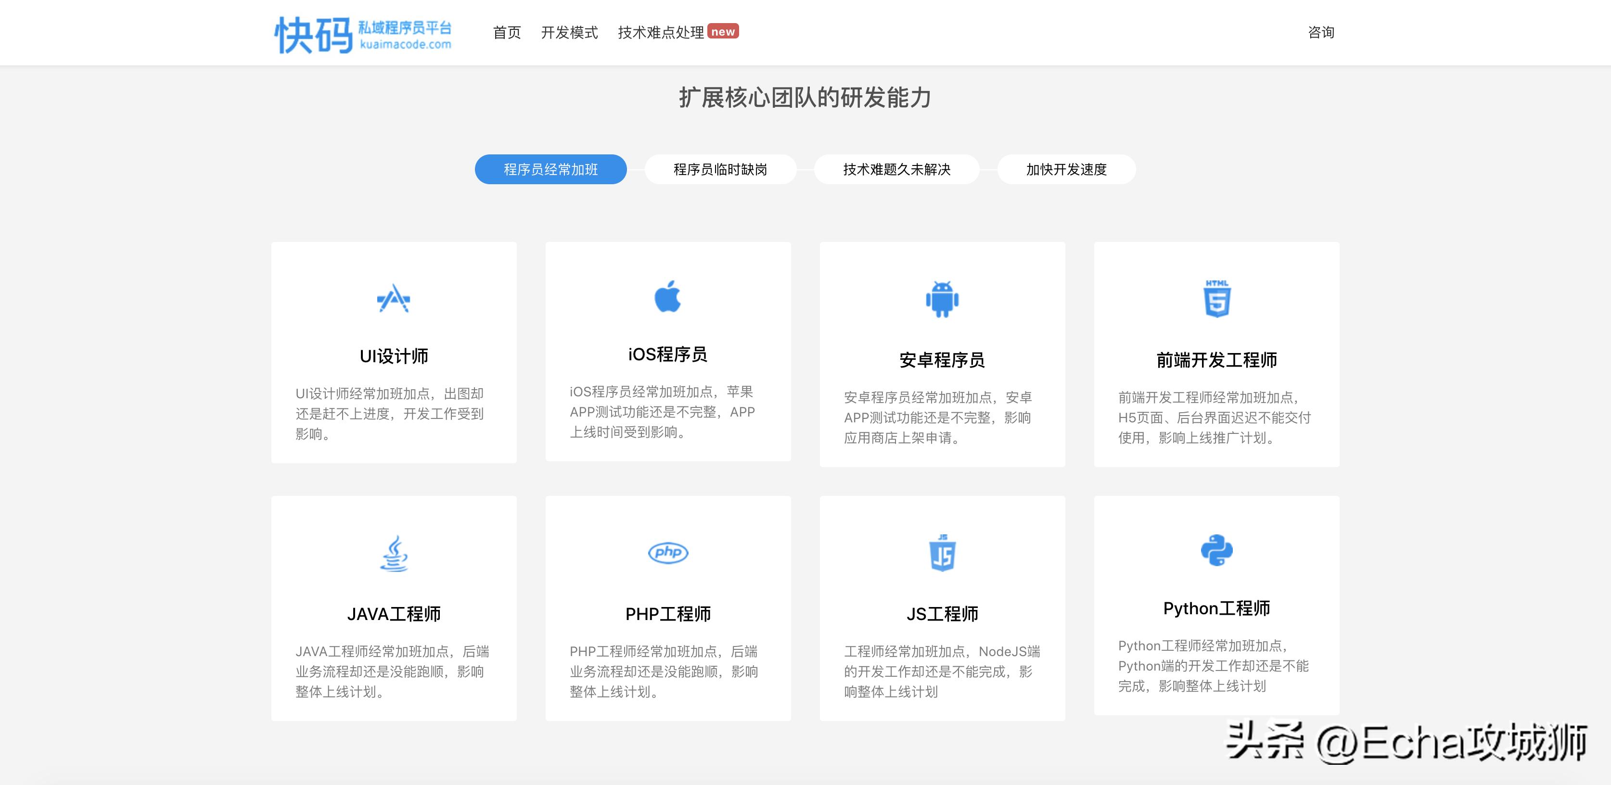
Task: Click the Python logo icon
Action: 1216,553
